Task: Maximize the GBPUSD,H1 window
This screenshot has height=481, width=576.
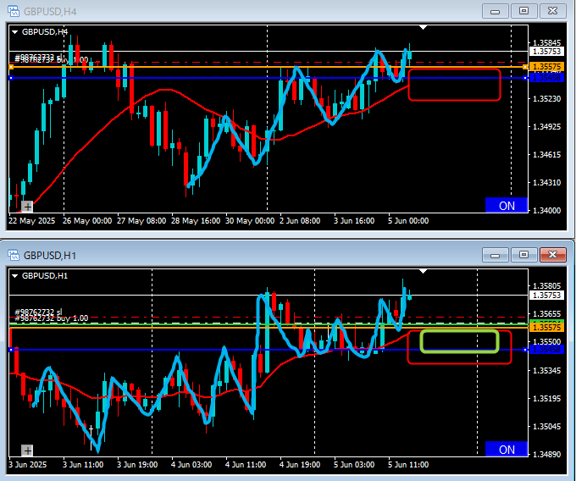Action: point(523,255)
